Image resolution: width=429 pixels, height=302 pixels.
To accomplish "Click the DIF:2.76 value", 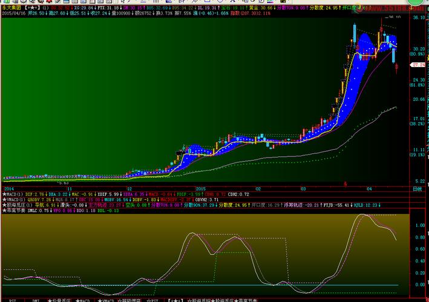I will pos(34,194).
